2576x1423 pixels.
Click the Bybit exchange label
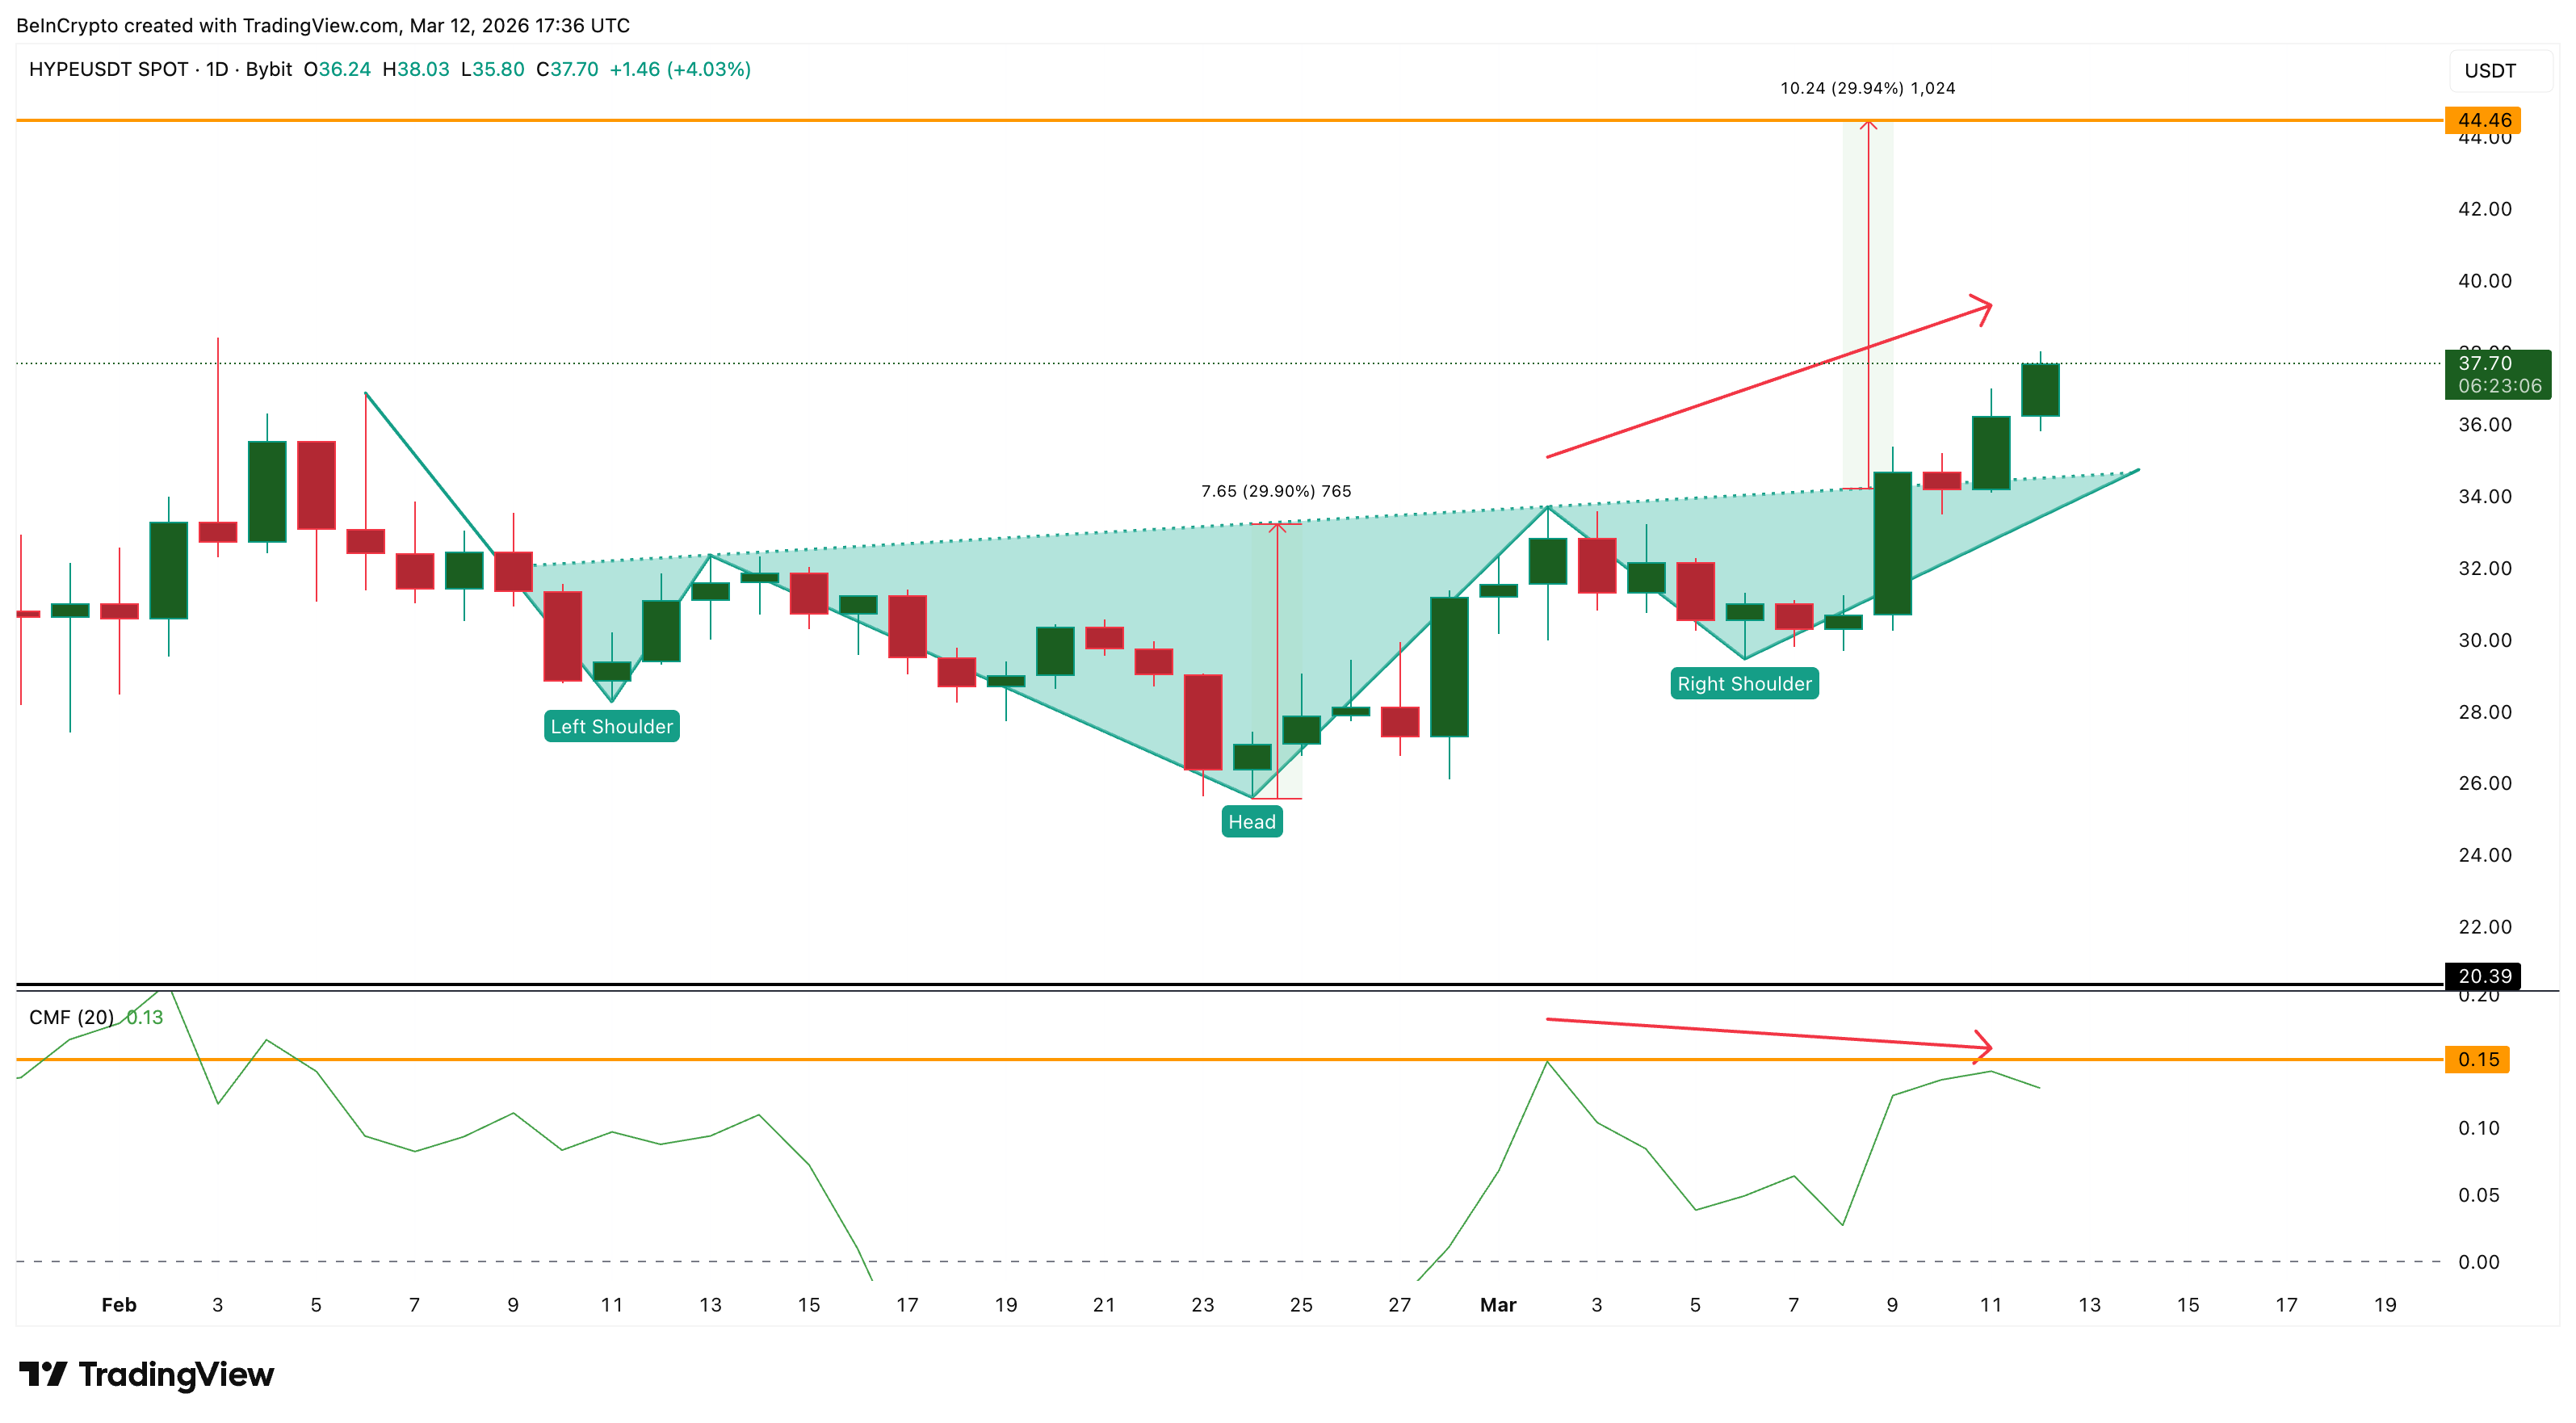(x=270, y=70)
